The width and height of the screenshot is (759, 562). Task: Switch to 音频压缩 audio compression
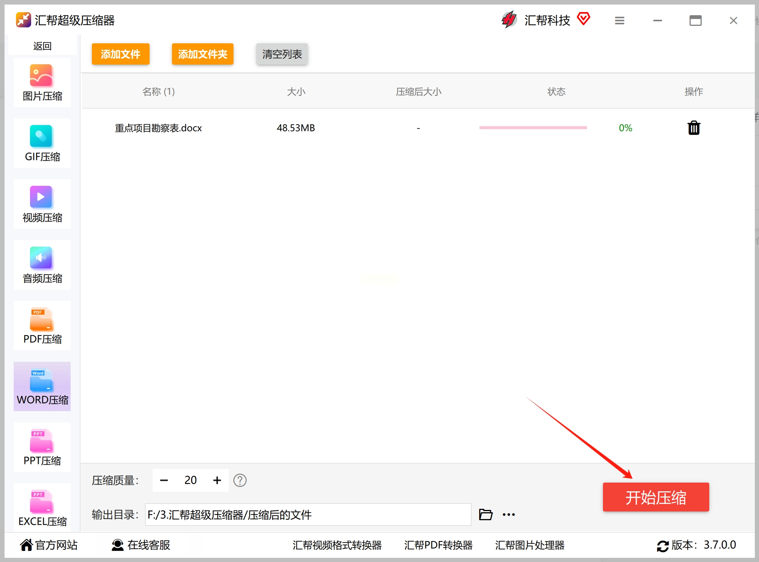point(42,265)
